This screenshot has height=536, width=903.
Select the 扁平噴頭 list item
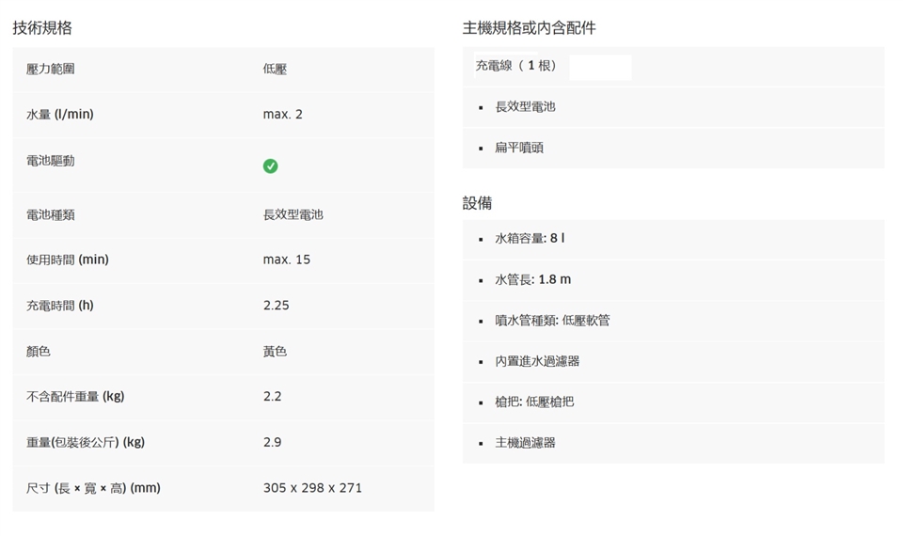tap(519, 148)
